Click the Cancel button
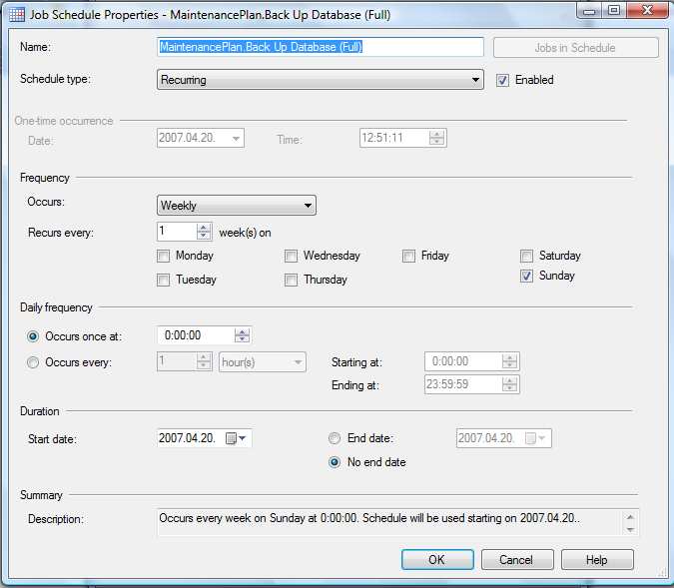The image size is (674, 588). tap(517, 560)
